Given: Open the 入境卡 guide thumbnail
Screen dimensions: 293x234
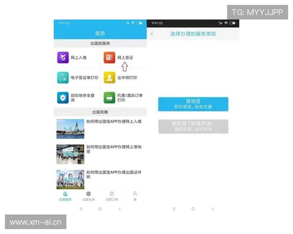Looking at the screenshot, I should [x=70, y=129].
